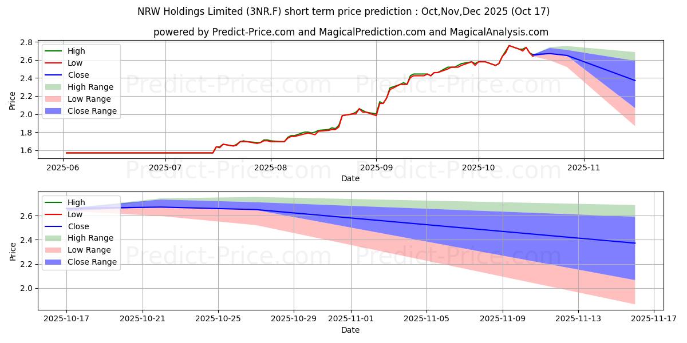687x343 pixels.
Task: Click the 'Price' y-axis label of top chart
Action: [x=13, y=101]
